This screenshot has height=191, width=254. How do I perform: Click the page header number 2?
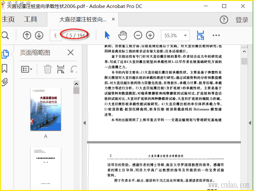[x=110, y=156]
